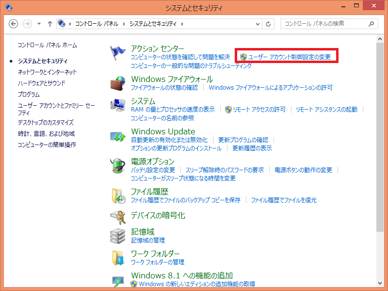Open コントロール パネル ホーム in sidebar

pyautogui.click(x=47, y=45)
